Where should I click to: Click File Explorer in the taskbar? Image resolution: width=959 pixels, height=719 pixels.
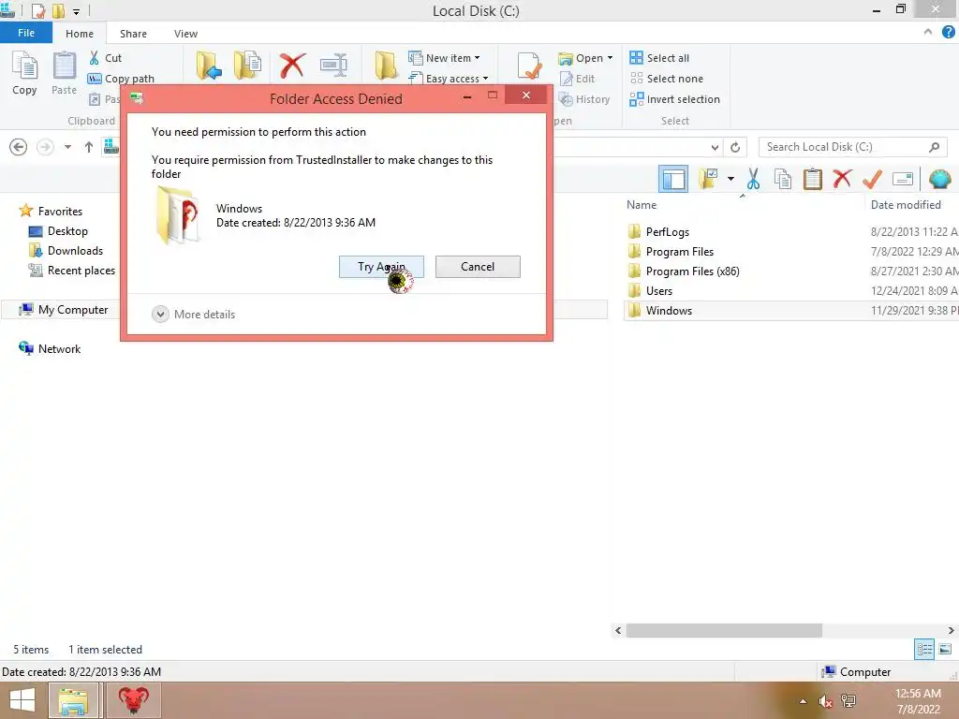[73, 700]
